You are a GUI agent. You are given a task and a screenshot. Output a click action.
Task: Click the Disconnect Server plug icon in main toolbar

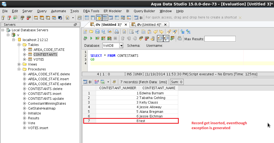coord(29,18)
